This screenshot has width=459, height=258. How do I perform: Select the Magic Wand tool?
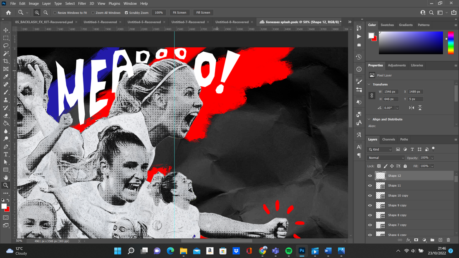[6, 53]
